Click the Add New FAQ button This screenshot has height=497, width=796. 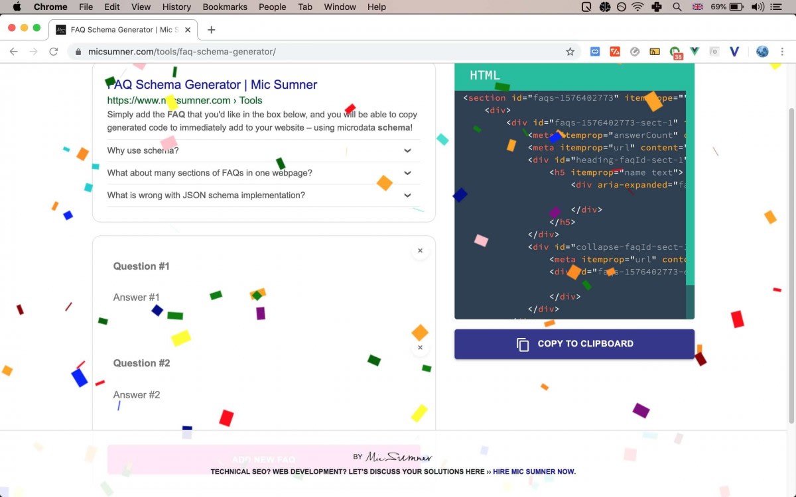[x=264, y=459]
